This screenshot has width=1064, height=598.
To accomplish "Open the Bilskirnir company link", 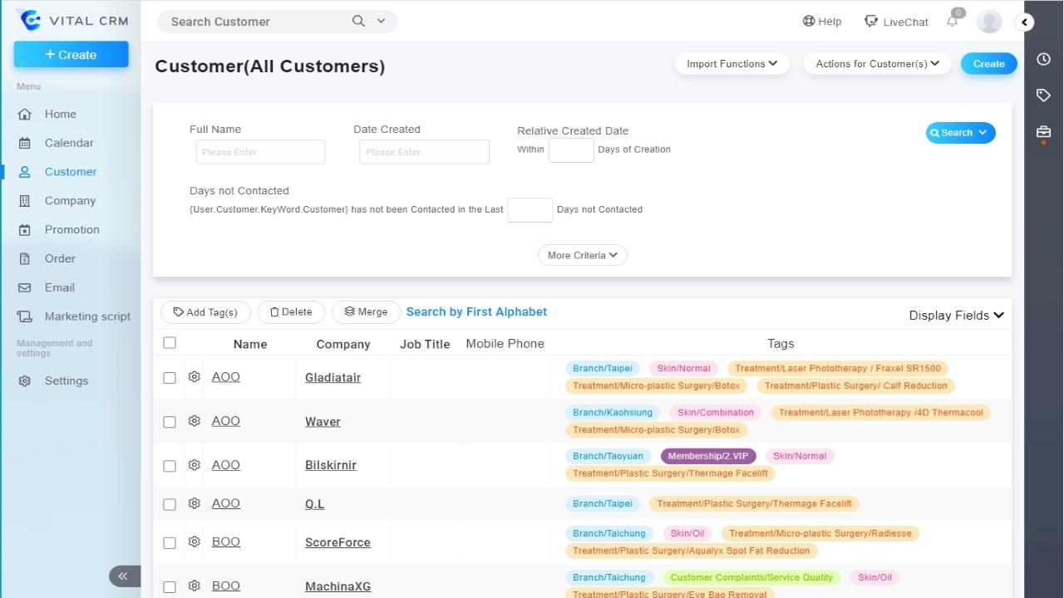I will point(331,465).
